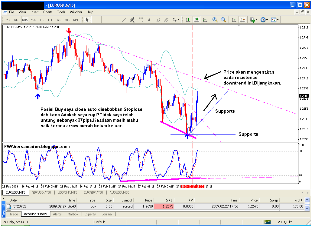Activate the Crosshair tool

point(96,20)
